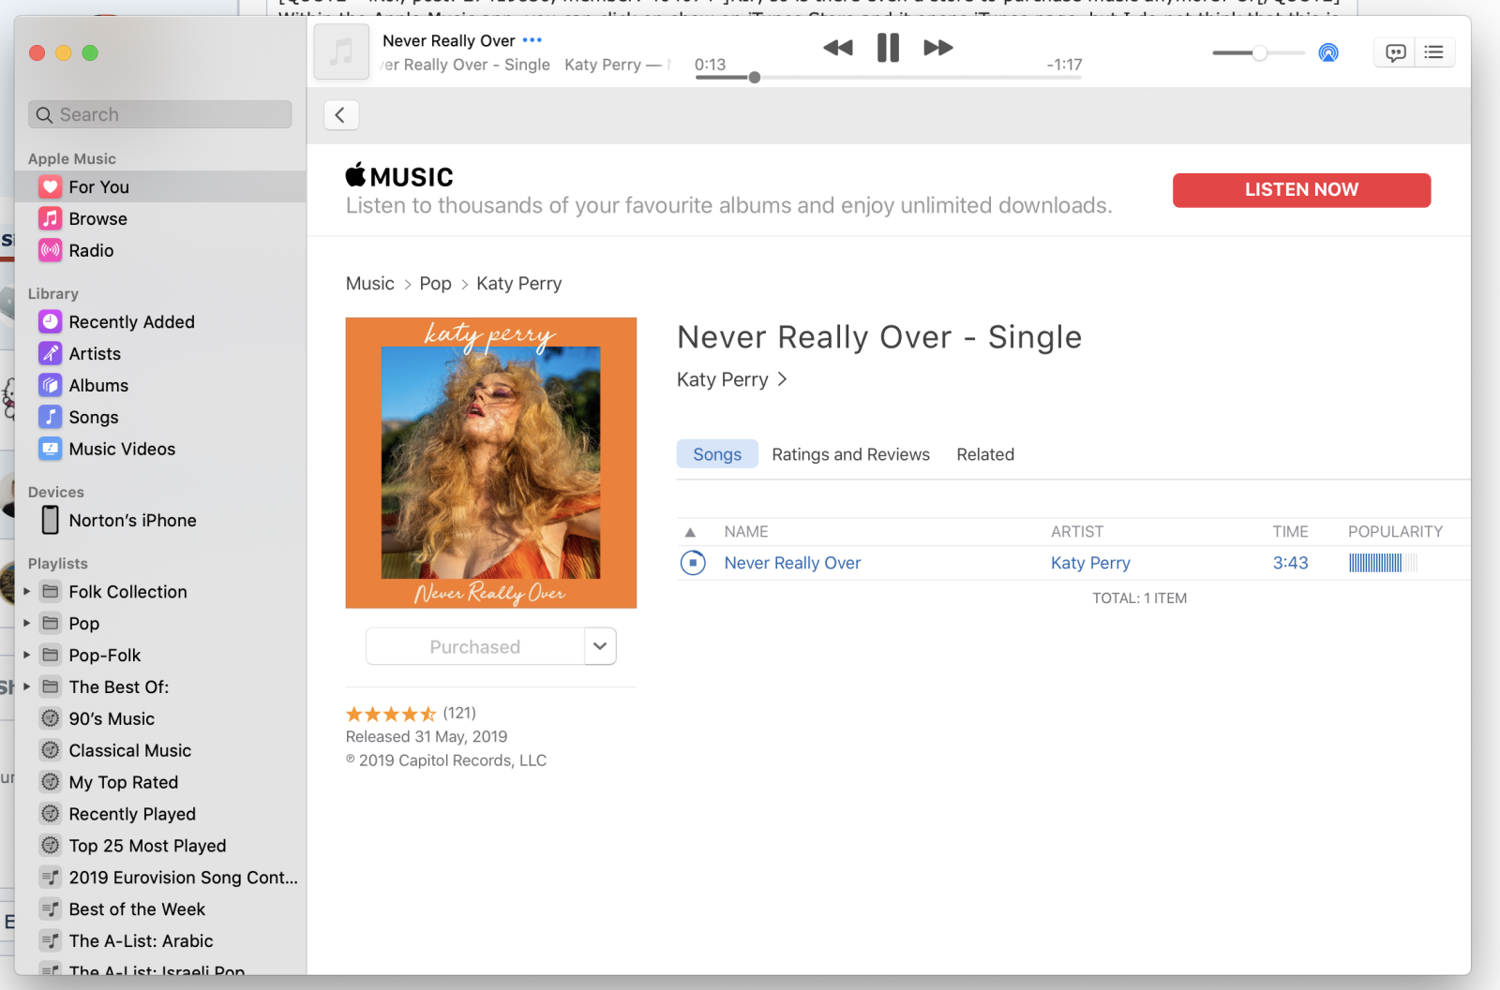Click the Top 25 Most Played icon
Screen dimensions: 1500x990
click(51, 846)
